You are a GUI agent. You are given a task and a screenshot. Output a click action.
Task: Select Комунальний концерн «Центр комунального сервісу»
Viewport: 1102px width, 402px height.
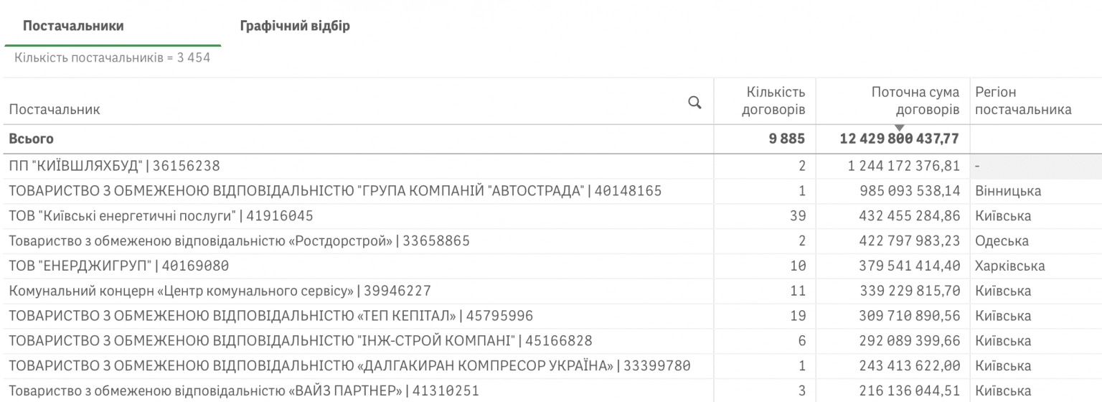pyautogui.click(x=220, y=291)
